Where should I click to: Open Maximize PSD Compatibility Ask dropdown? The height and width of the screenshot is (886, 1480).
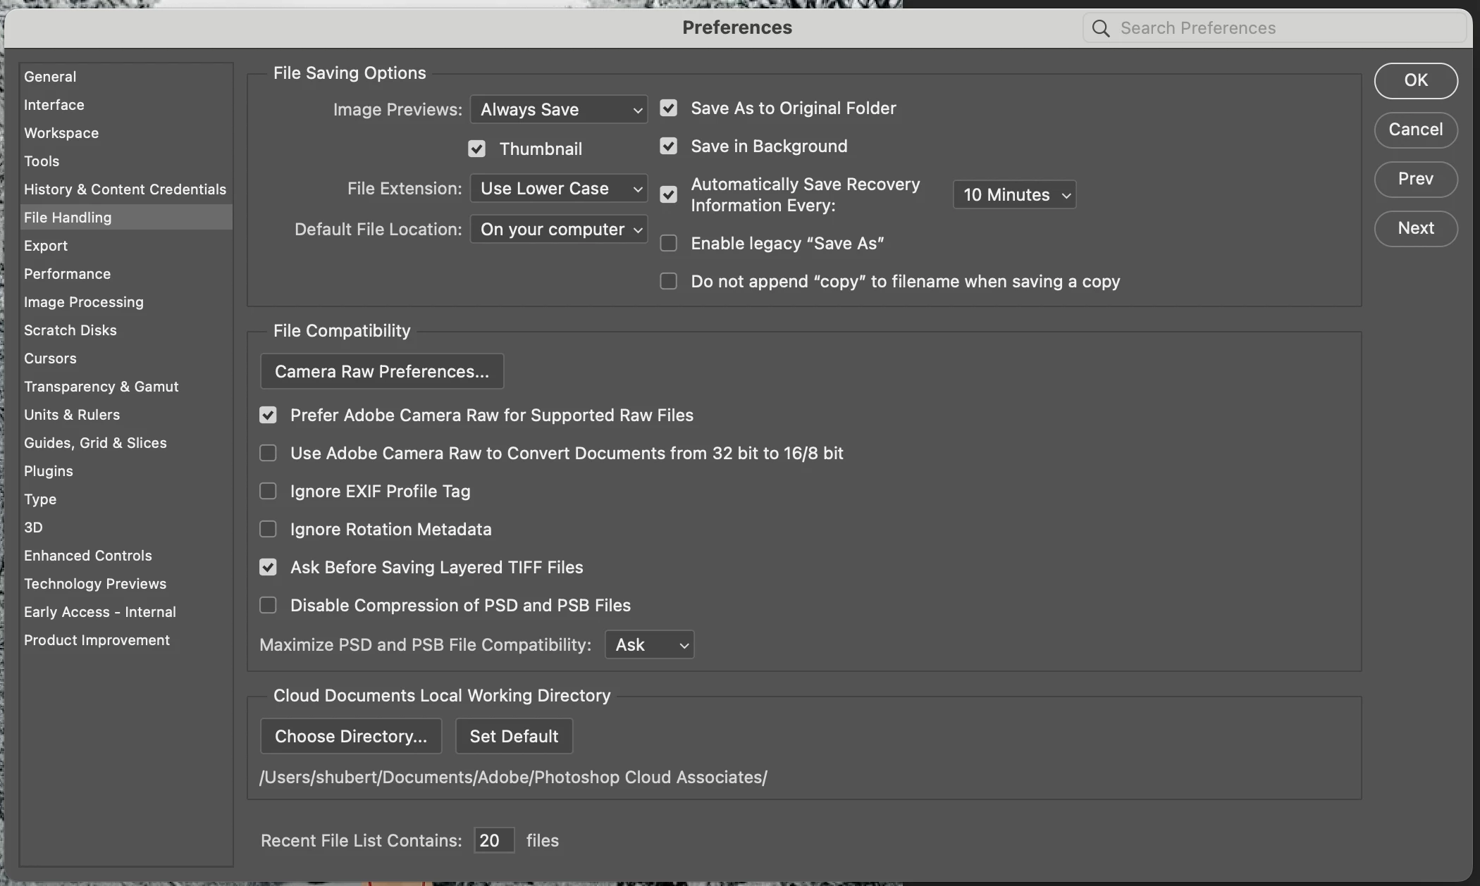pos(649,644)
